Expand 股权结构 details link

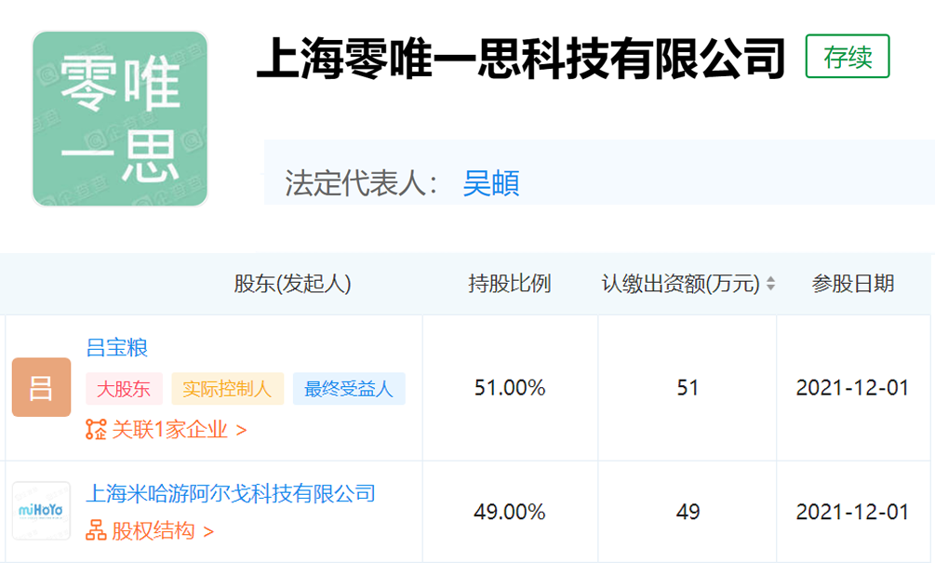162,530
